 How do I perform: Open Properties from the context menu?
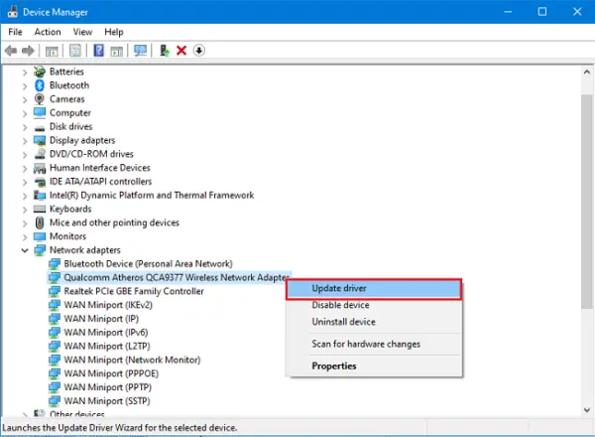374,365
